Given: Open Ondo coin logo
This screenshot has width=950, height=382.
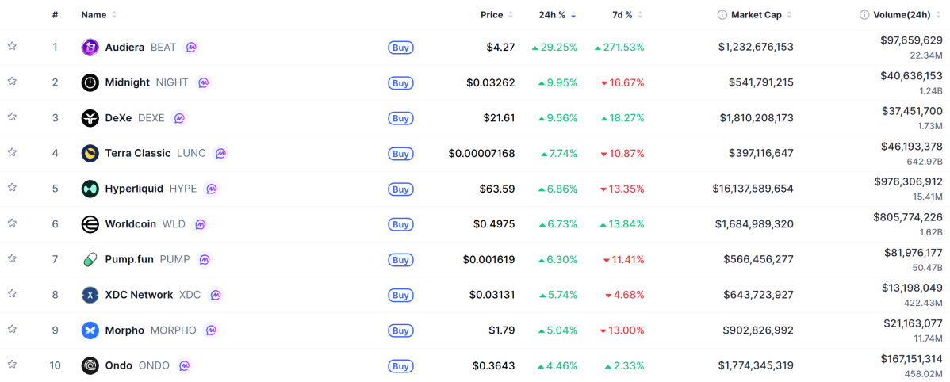Looking at the screenshot, I should point(90,365).
